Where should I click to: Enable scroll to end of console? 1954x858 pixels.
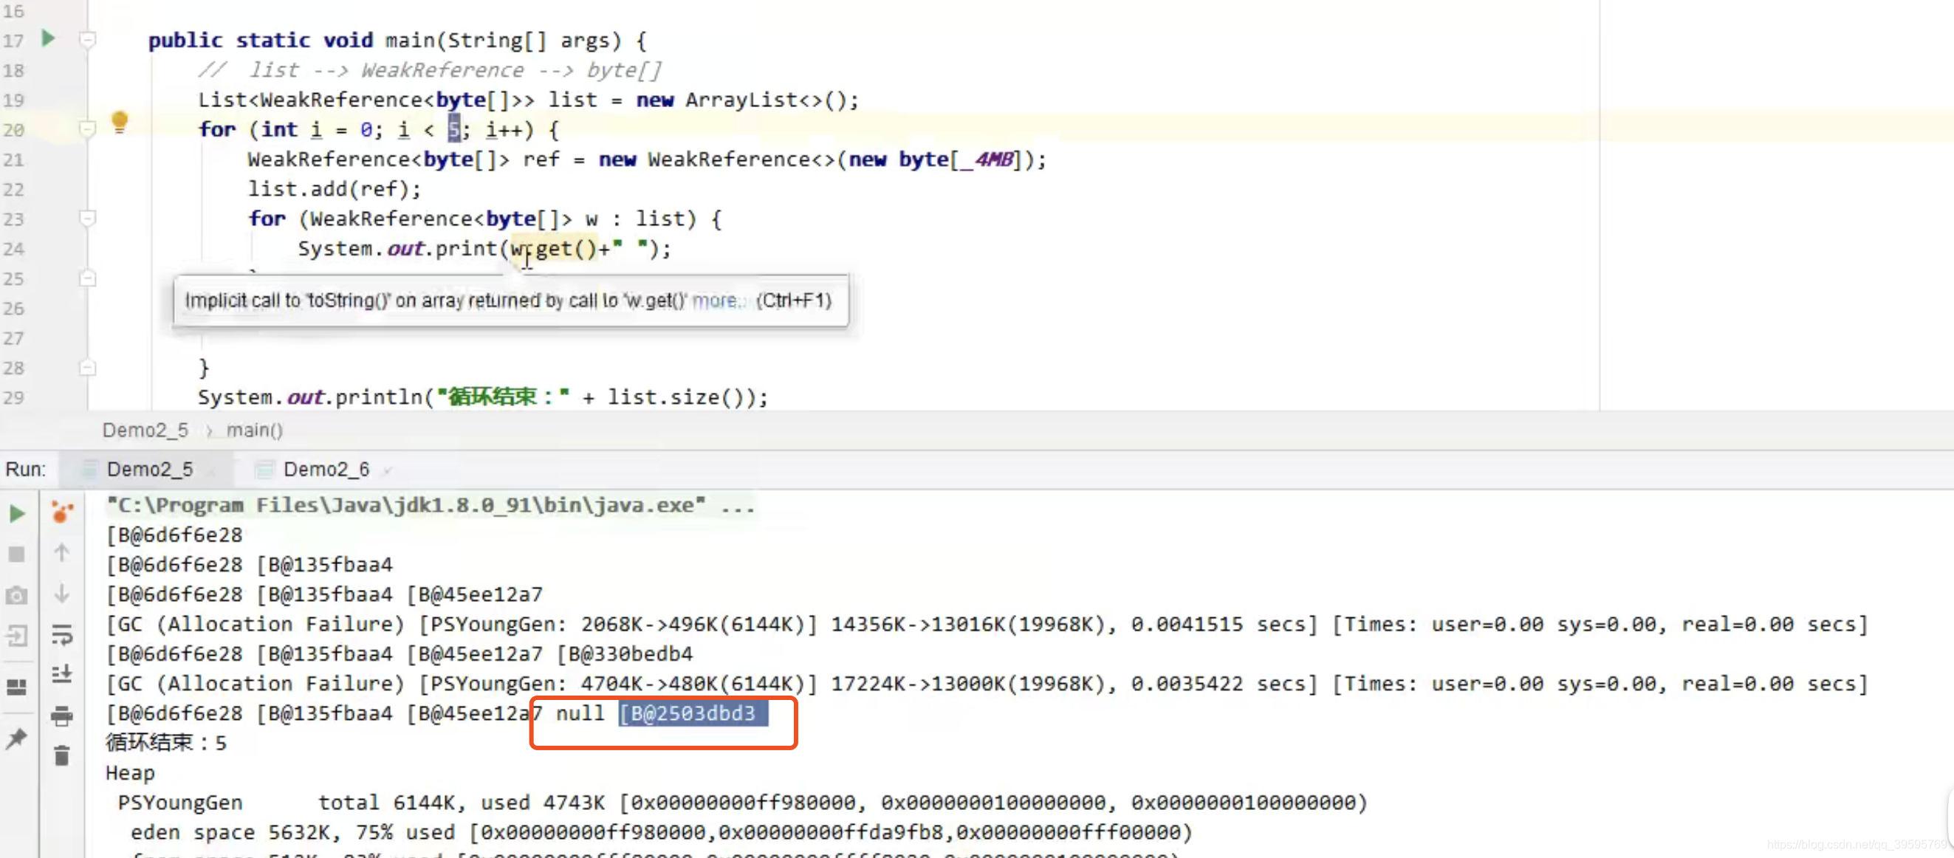tap(62, 673)
